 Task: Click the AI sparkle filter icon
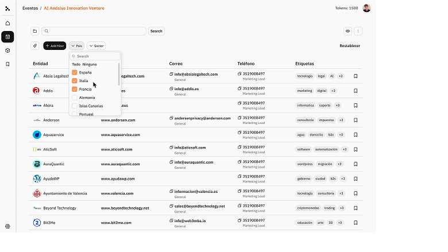[x=35, y=46]
